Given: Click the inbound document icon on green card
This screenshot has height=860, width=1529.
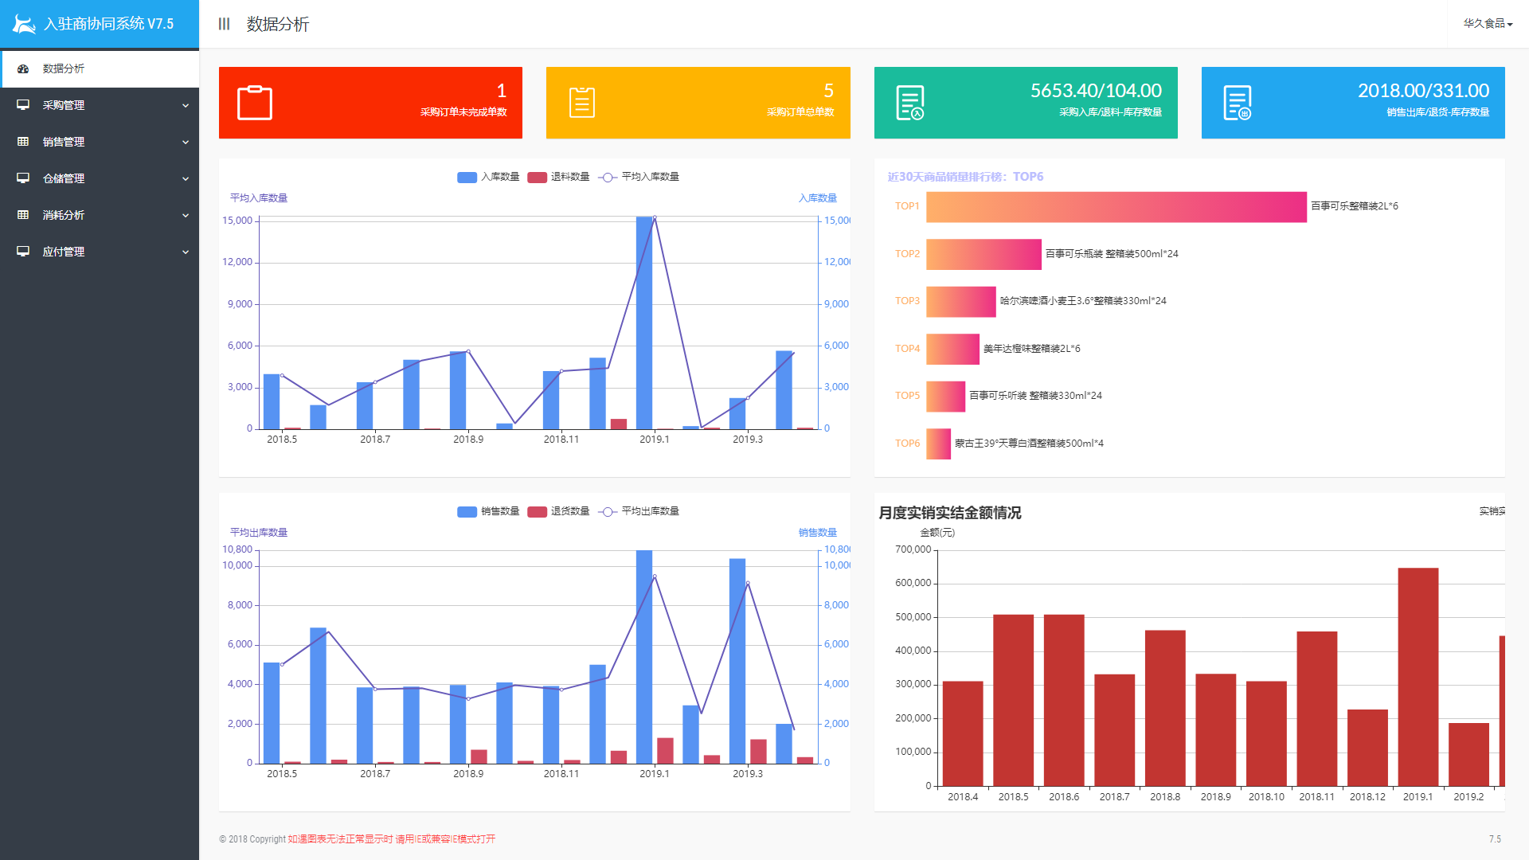Looking at the screenshot, I should coord(909,103).
